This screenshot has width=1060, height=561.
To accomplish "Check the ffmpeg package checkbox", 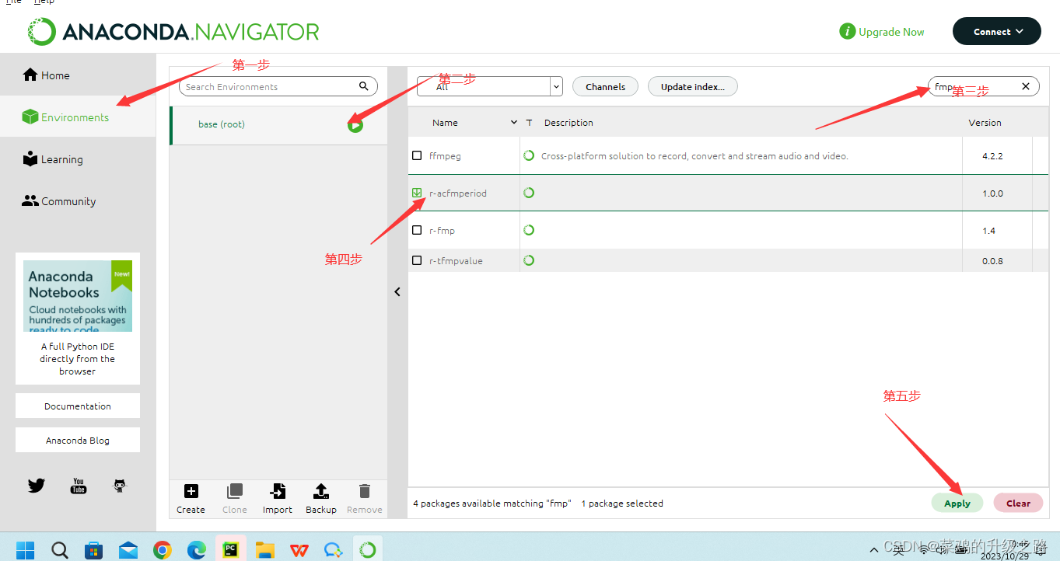I will point(417,155).
